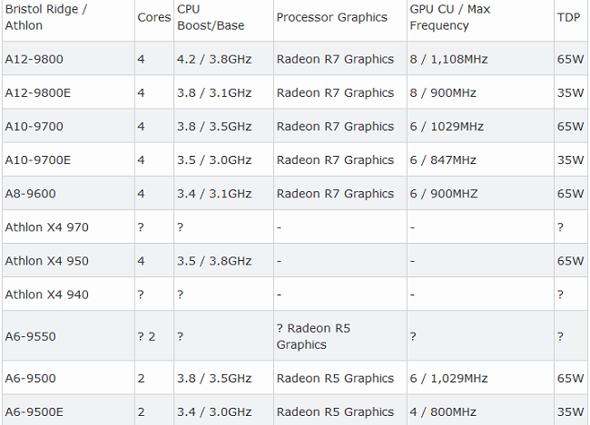The width and height of the screenshot is (590, 425).
Task: Click the Cores column header
Action: point(153,17)
